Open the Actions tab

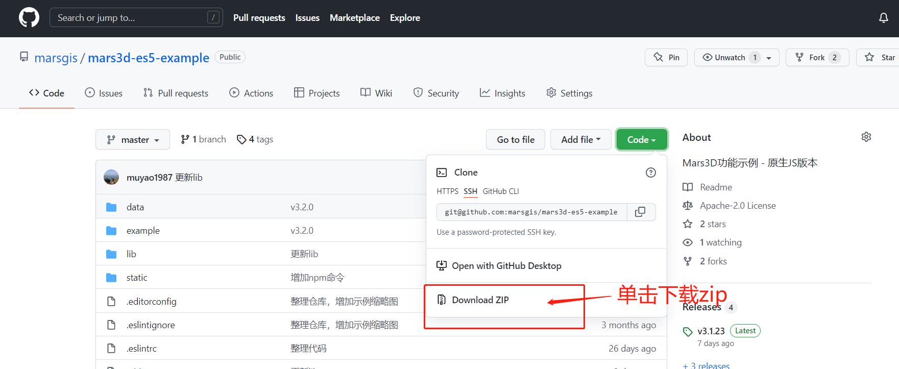252,93
